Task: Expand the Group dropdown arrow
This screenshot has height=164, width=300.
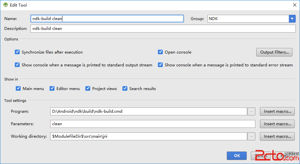Action: [x=292, y=19]
